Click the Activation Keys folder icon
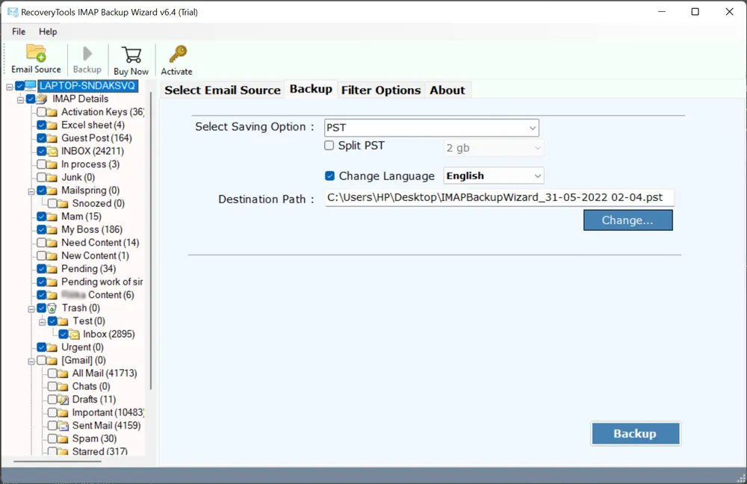The height and width of the screenshot is (484, 747). pos(52,113)
